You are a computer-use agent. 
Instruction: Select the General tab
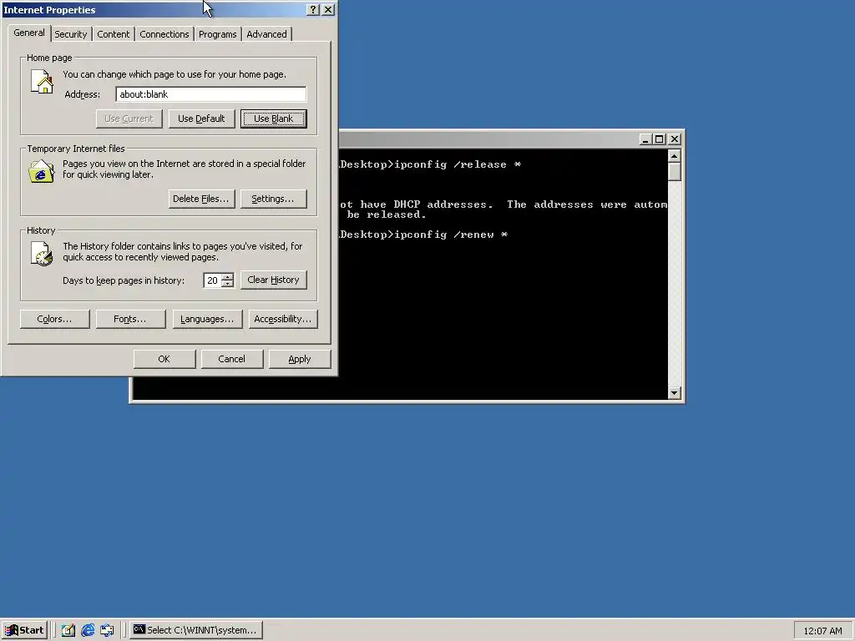pos(29,33)
